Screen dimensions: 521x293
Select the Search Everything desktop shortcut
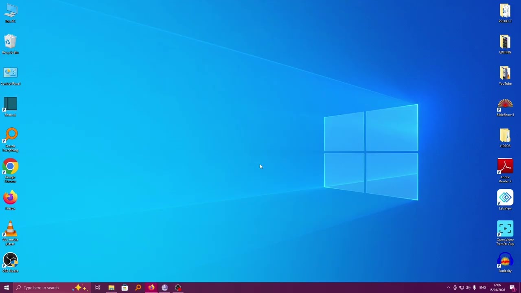point(10,140)
